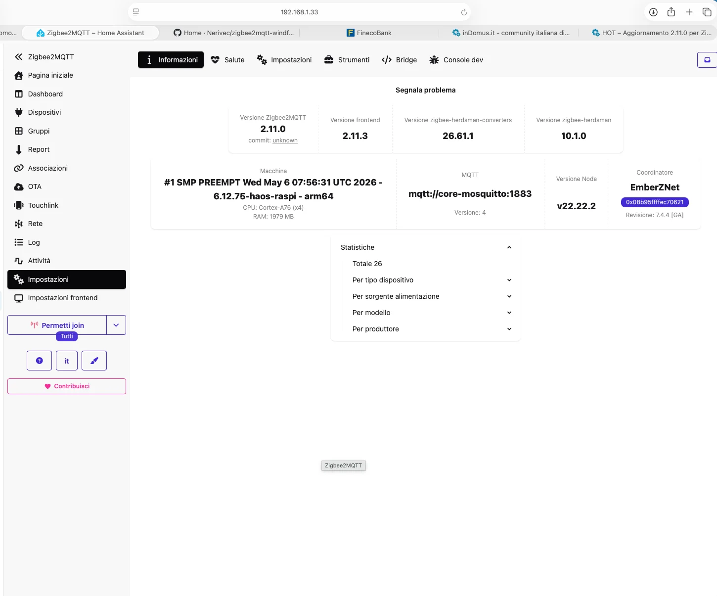Open Pagina iniziale home icon
Screen dimensions: 717x596
[x=19, y=75]
